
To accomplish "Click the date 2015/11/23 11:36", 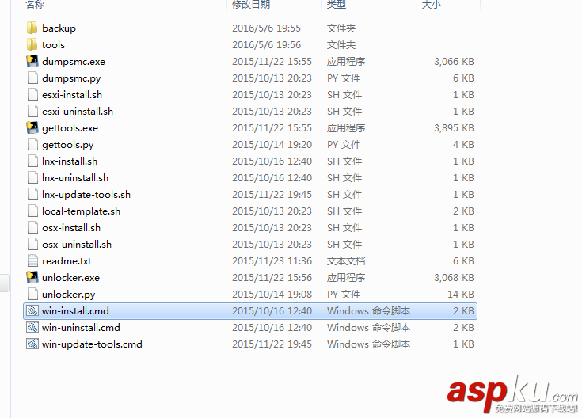I will point(272,261).
